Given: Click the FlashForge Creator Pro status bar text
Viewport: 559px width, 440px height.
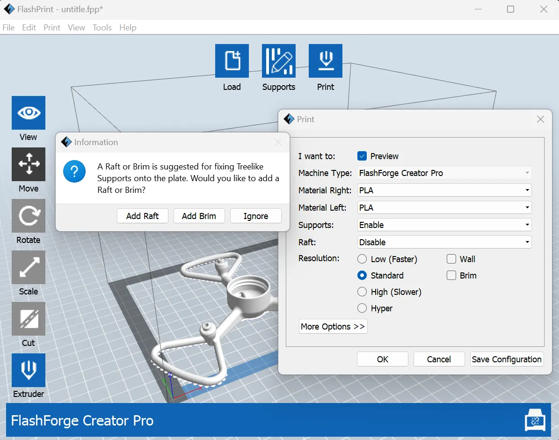Looking at the screenshot, I should tap(82, 420).
